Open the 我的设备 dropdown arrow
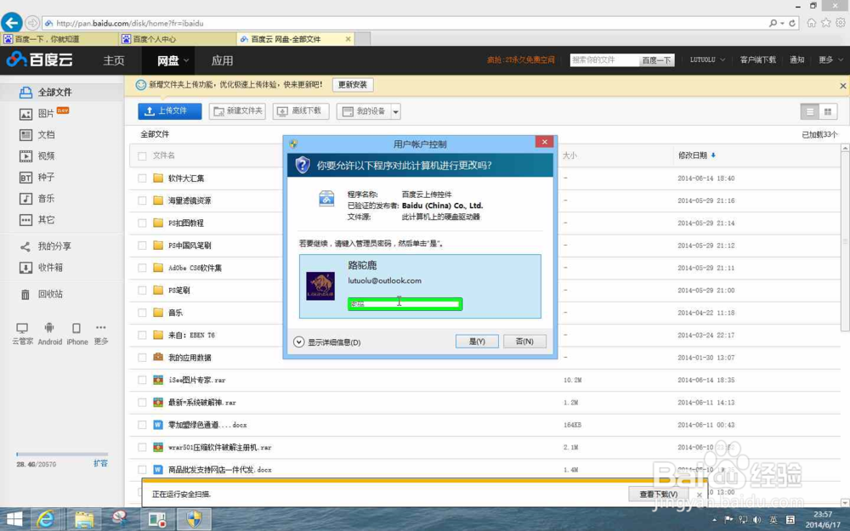850x531 pixels. (396, 111)
